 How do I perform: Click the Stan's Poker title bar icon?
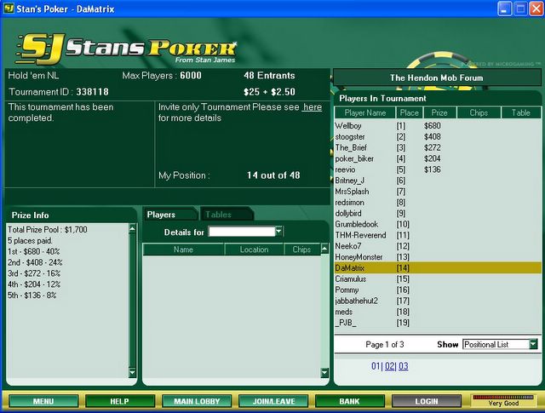coord(9,9)
